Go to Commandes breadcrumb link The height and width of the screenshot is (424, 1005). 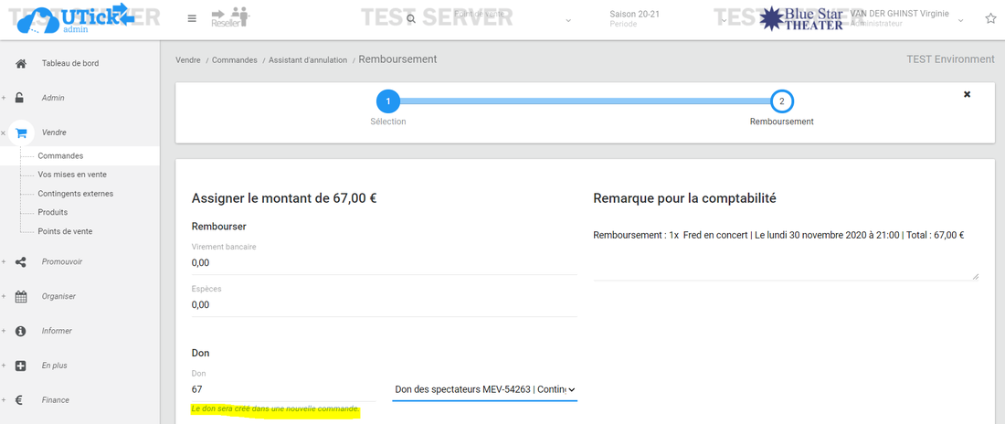(x=235, y=60)
